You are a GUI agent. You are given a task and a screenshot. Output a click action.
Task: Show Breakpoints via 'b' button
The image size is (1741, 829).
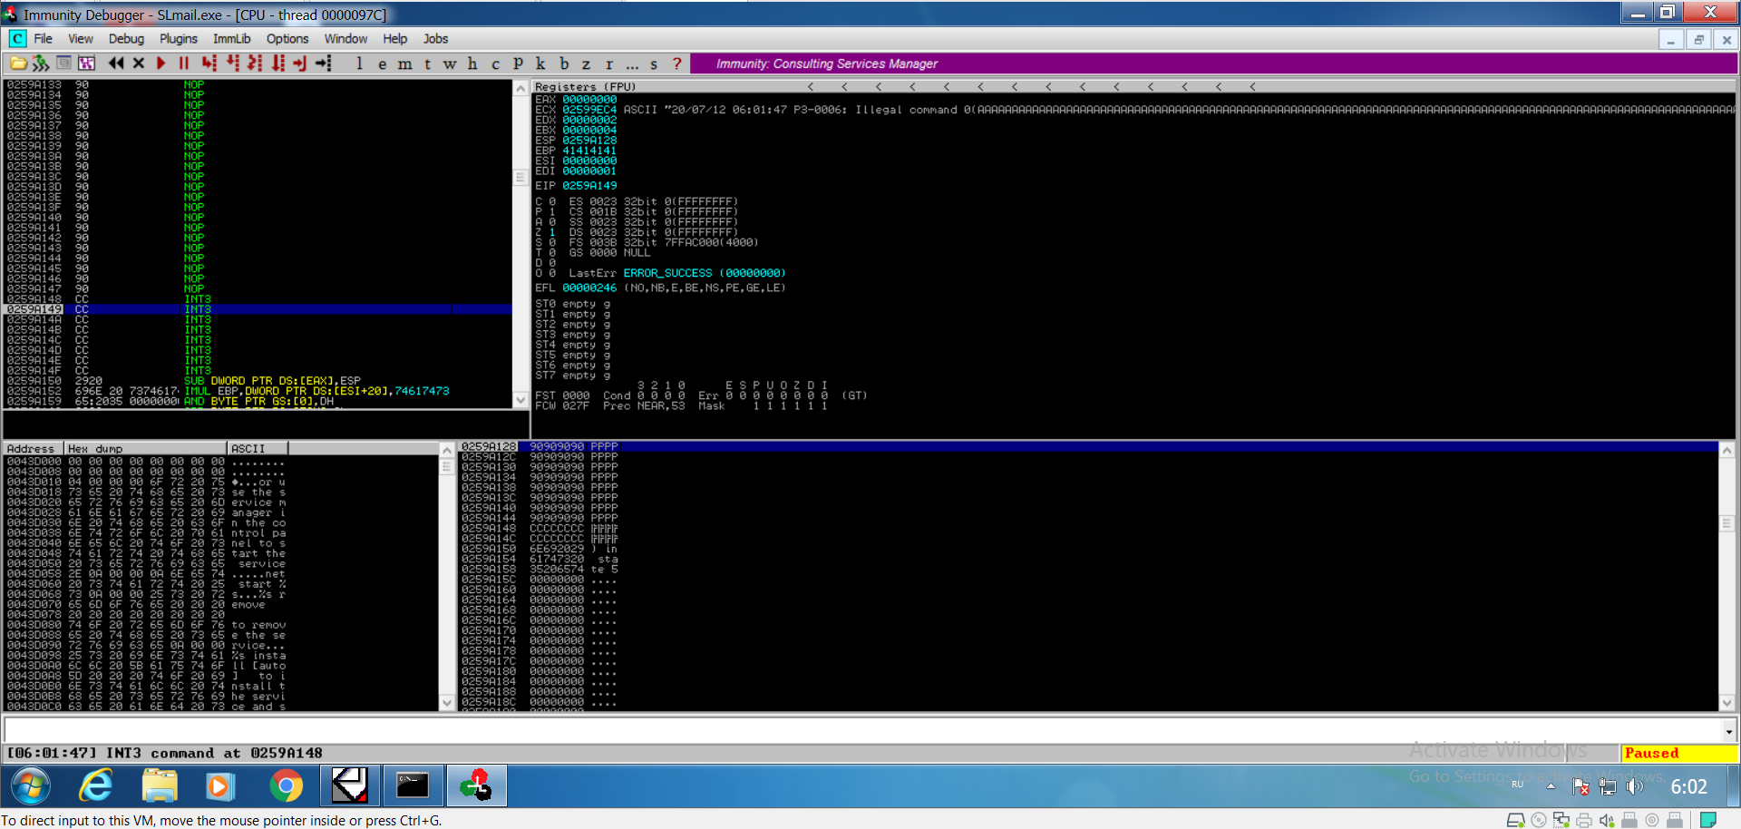(564, 63)
